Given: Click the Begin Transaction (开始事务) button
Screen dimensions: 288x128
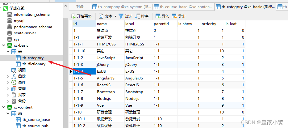Looking at the screenshot, I should [81, 16].
